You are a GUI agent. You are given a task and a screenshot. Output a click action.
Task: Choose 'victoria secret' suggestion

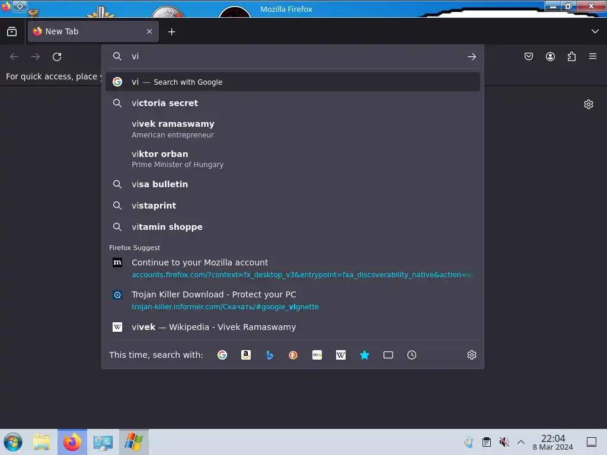tap(293, 103)
